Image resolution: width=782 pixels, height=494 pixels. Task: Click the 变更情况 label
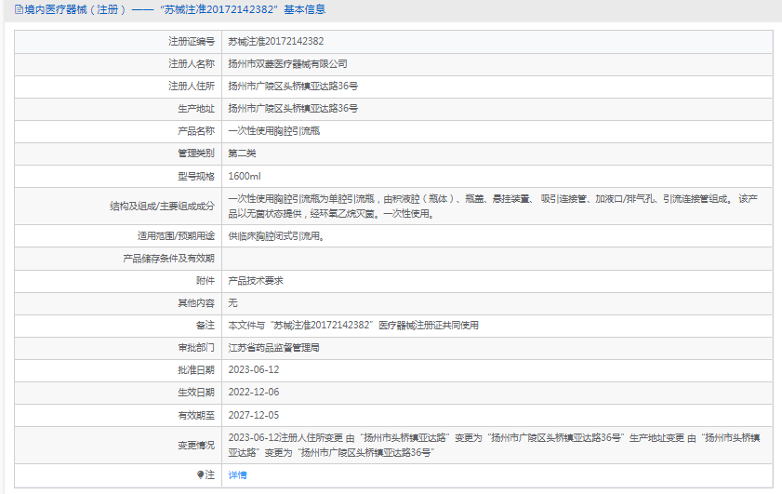(196, 445)
